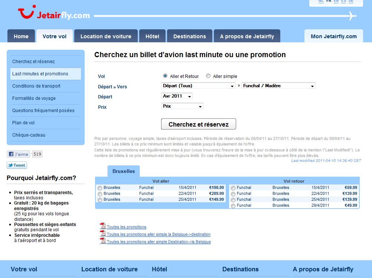
Task: Click footer heading Votre vol
Action: 24,269
